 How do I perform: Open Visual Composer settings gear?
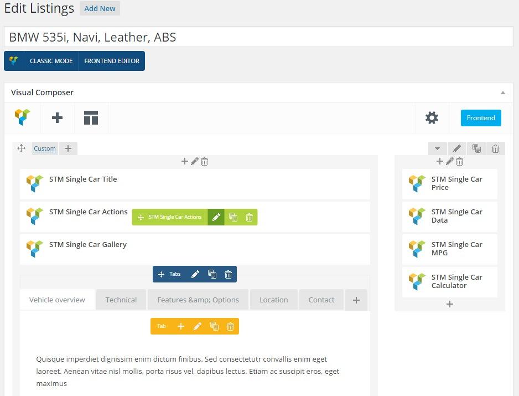432,117
